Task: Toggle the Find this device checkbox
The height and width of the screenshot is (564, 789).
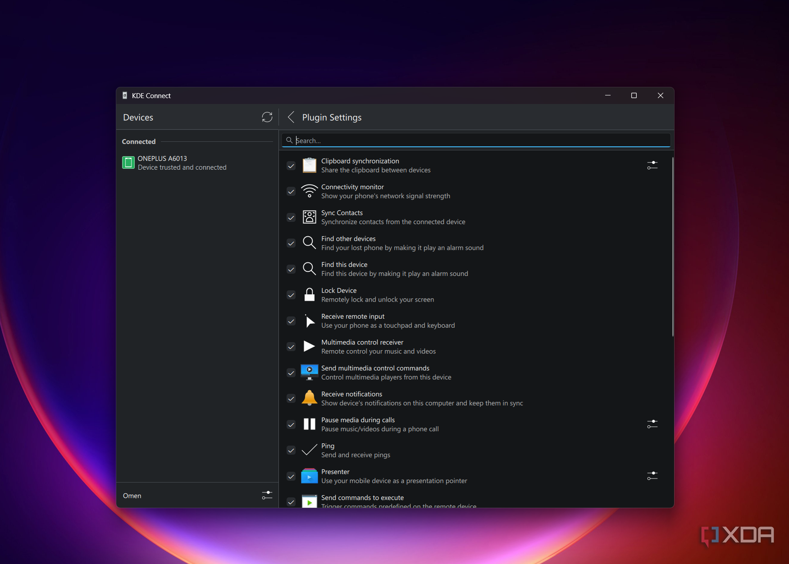Action: tap(291, 269)
